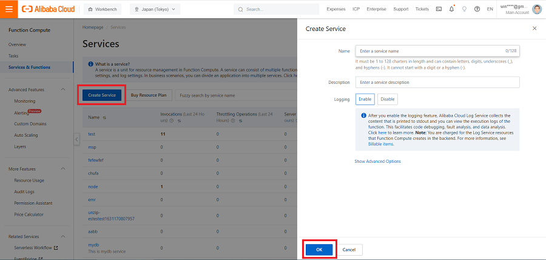Screen dimensions: 546x260
Task: Open the Support menu
Action: 400,9
